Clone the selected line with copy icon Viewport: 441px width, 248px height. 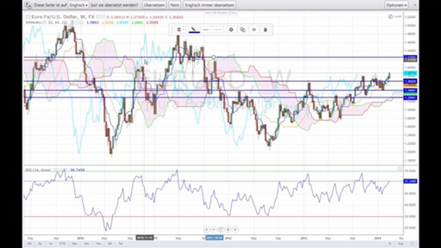(243, 30)
